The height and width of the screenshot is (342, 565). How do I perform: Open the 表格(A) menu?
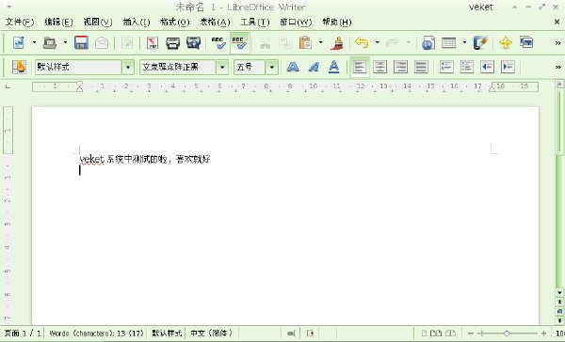(x=215, y=22)
